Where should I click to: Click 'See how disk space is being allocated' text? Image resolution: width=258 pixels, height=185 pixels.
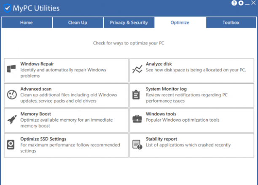click(196, 70)
